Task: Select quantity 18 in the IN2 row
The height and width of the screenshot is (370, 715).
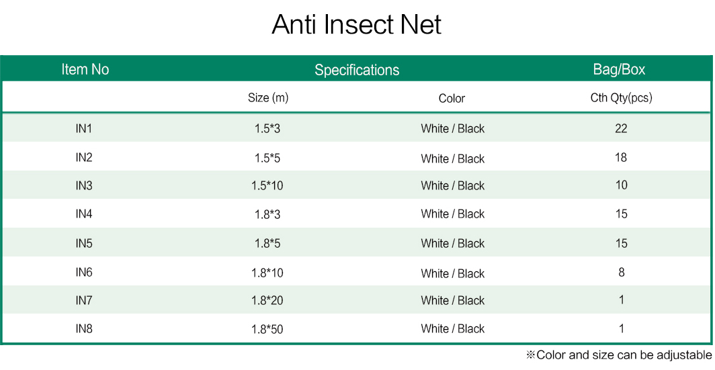Action: [621, 157]
